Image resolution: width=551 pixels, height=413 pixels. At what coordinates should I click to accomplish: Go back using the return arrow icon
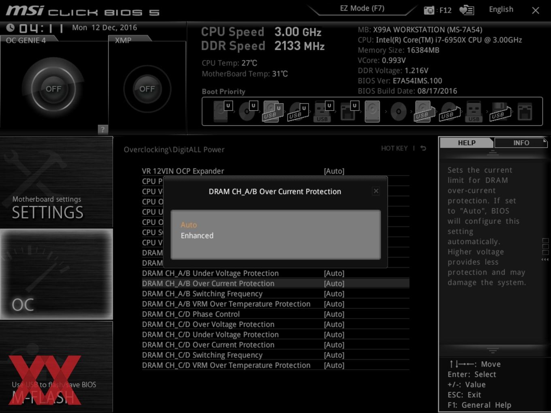point(423,148)
